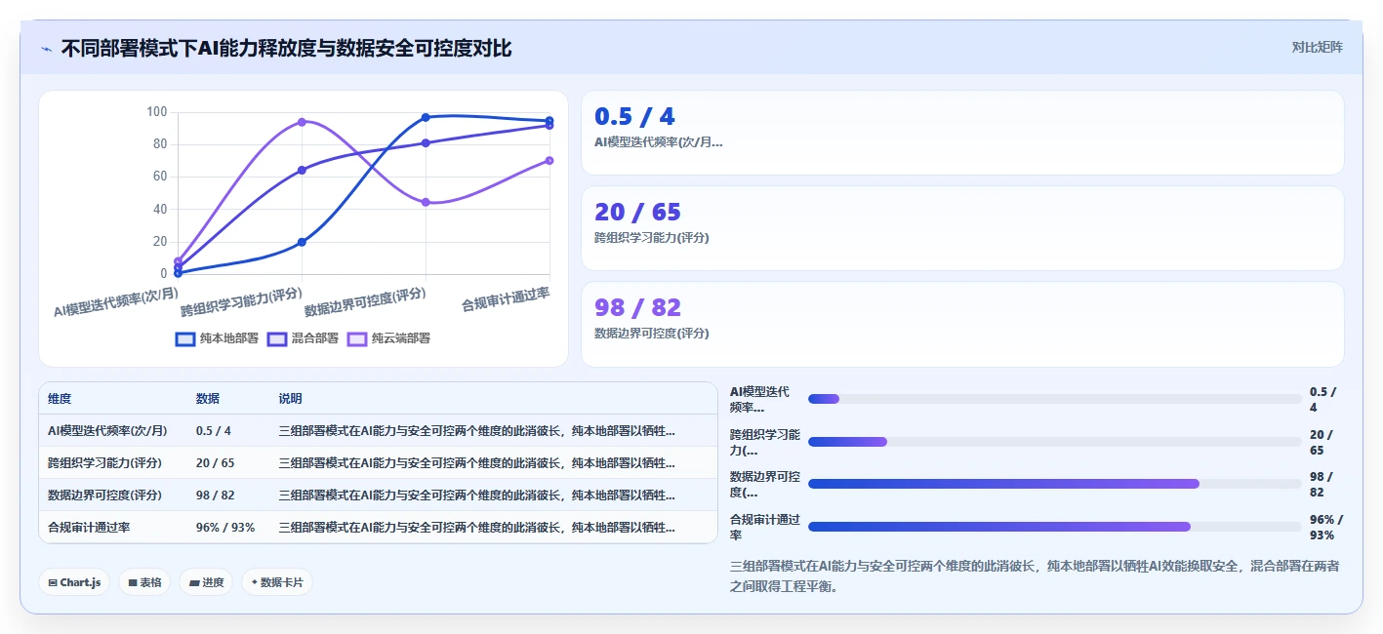
Task: Click table value 20 / 65
Action: pyautogui.click(x=216, y=463)
